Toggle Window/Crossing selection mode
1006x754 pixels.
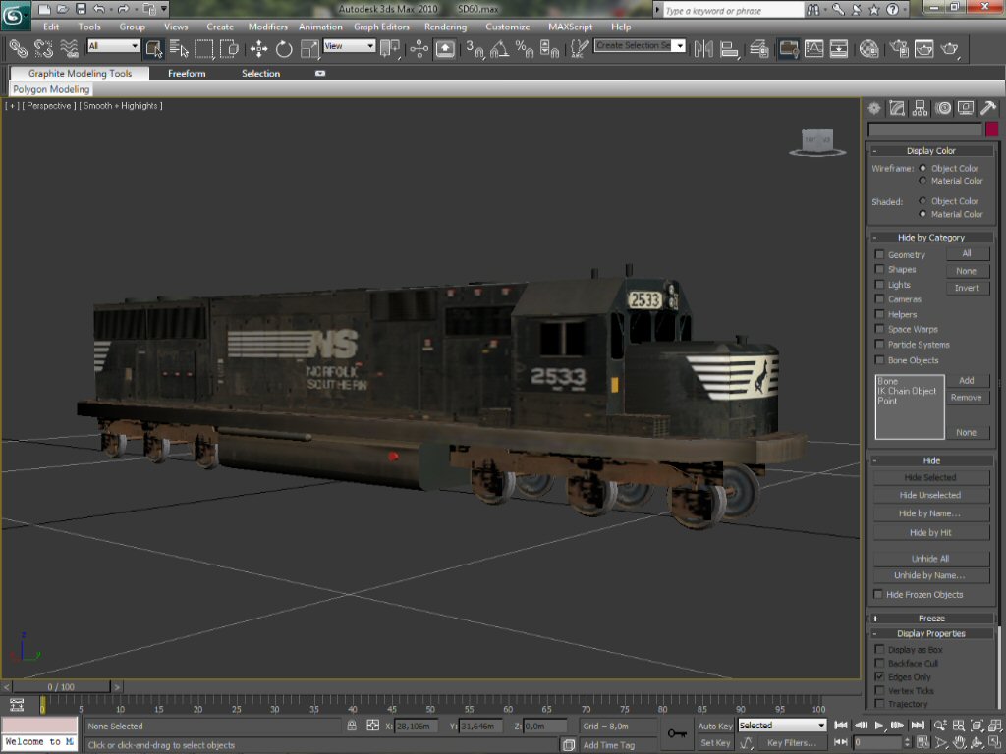coord(229,49)
